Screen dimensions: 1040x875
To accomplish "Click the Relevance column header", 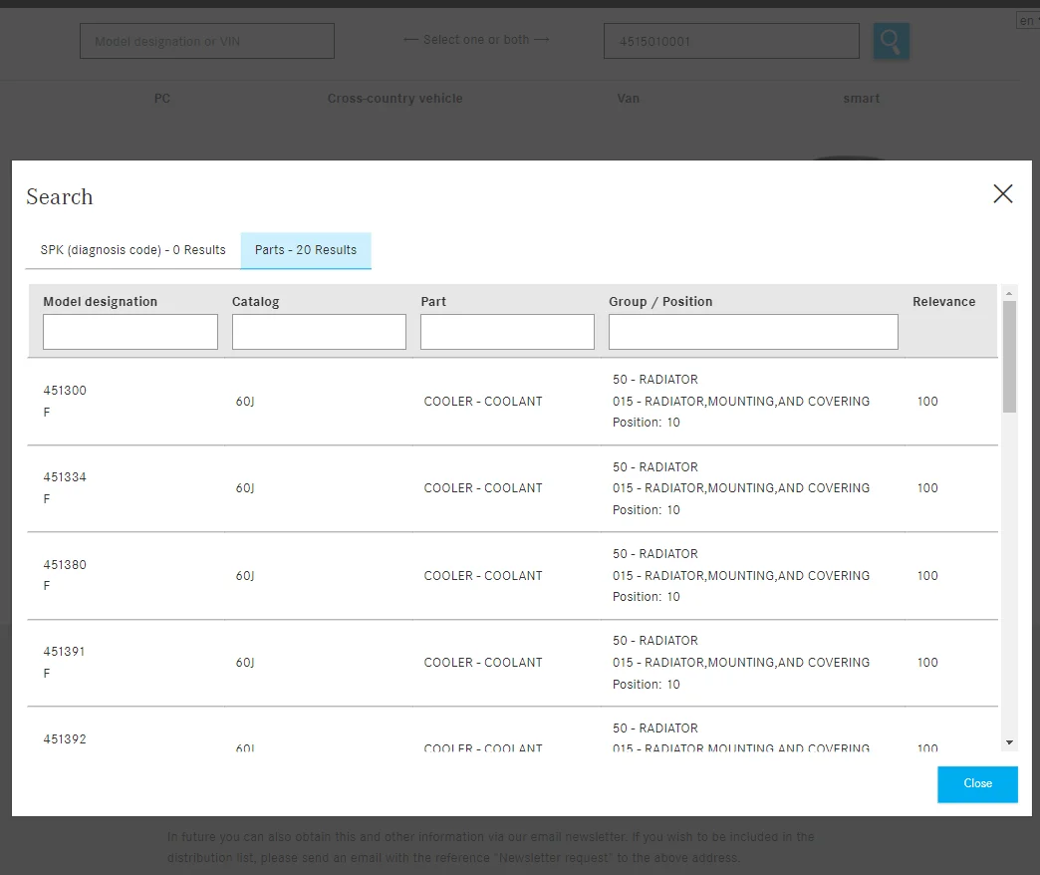I will pyautogui.click(x=943, y=302).
